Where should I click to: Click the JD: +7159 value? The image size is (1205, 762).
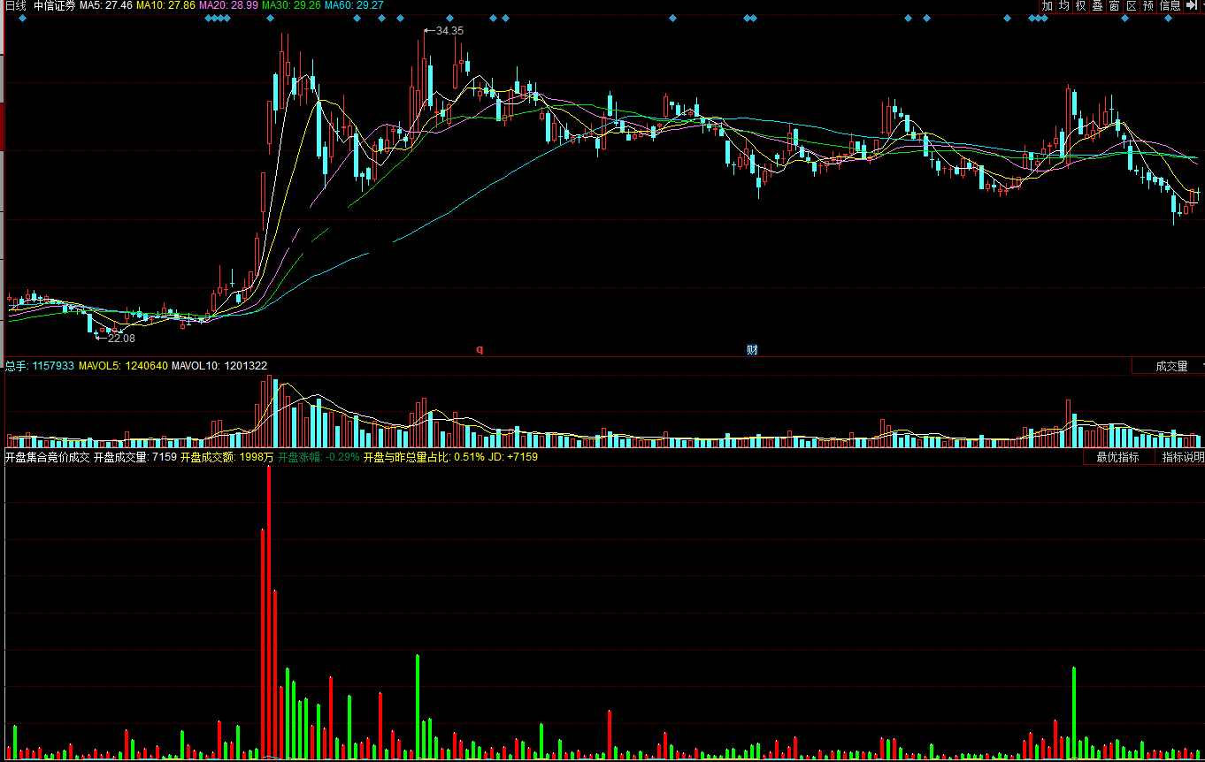[x=512, y=457]
